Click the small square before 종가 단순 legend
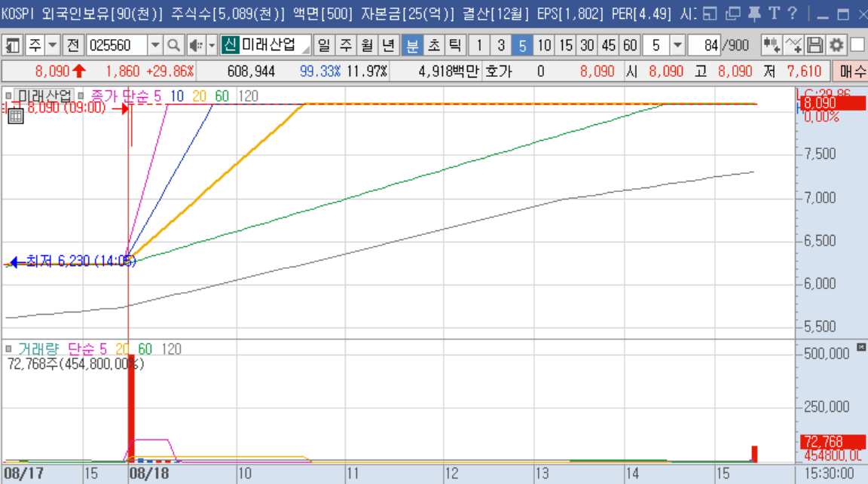Viewport: 868px width, 484px height. [81, 96]
